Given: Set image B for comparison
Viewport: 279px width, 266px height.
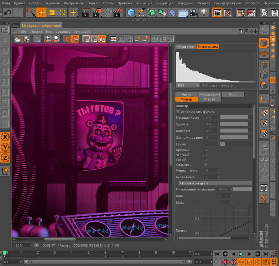Looking at the screenshot, I should 146,39.
